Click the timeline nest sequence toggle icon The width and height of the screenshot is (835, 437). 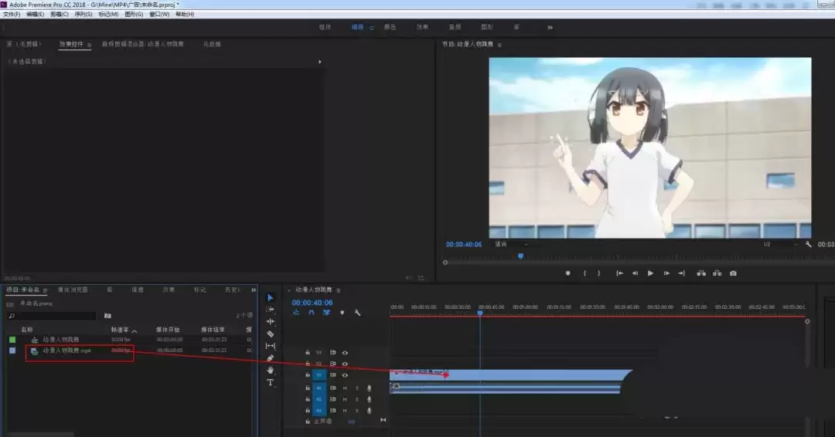pos(296,313)
